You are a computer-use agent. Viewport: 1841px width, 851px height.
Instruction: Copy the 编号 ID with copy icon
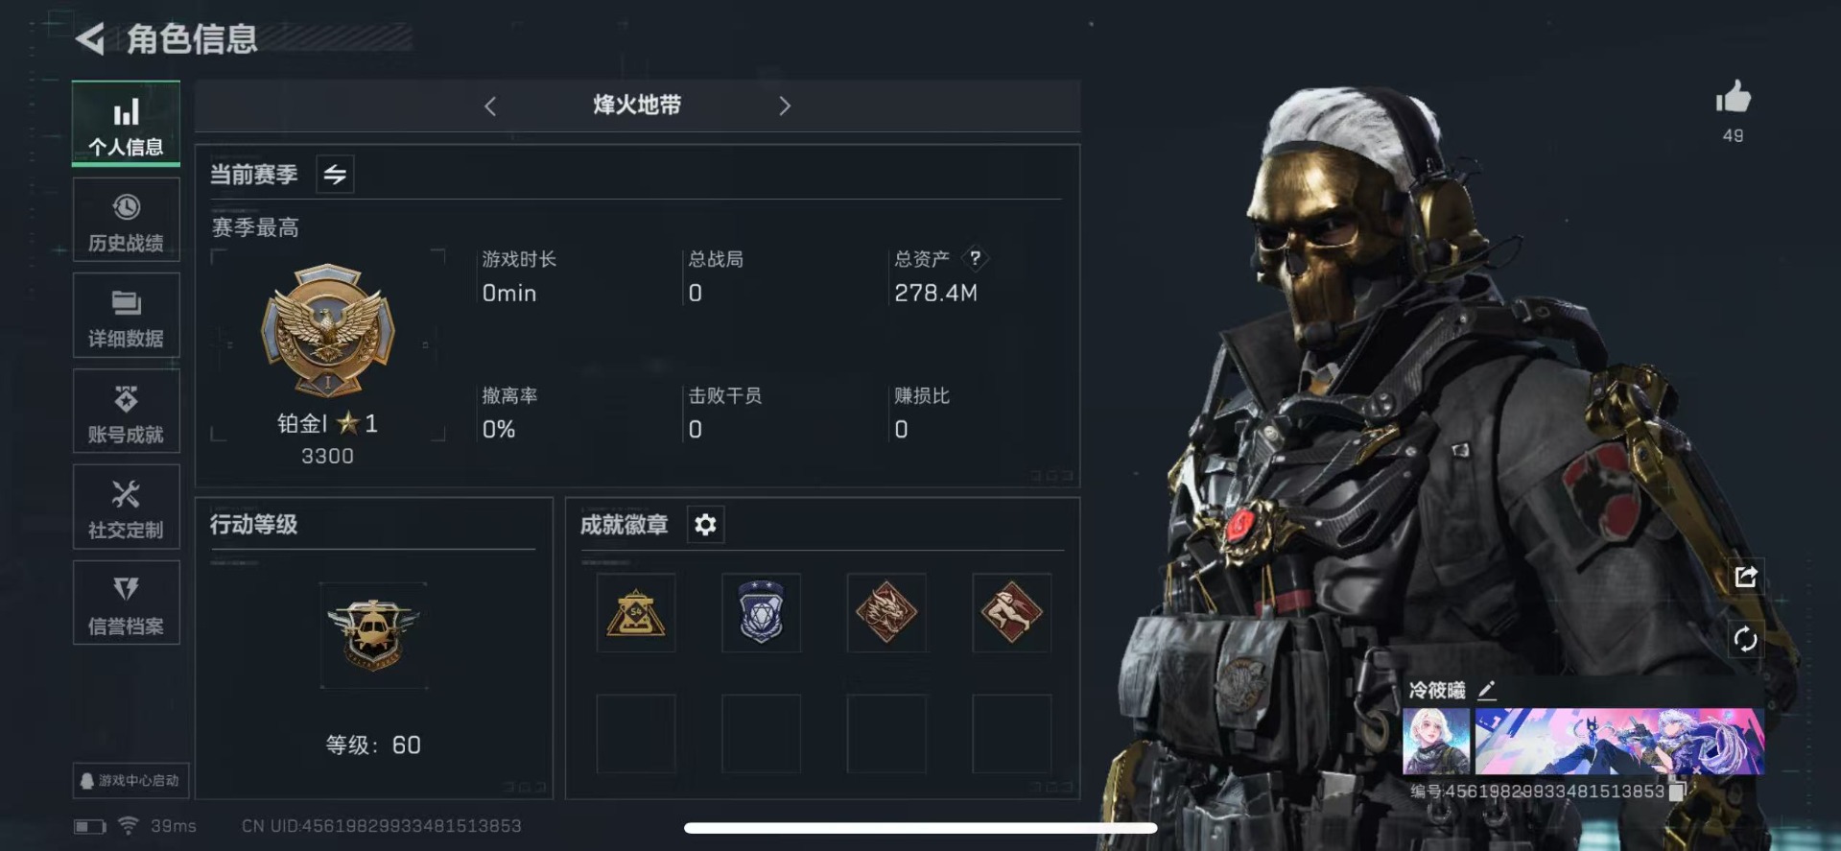[x=1676, y=792]
